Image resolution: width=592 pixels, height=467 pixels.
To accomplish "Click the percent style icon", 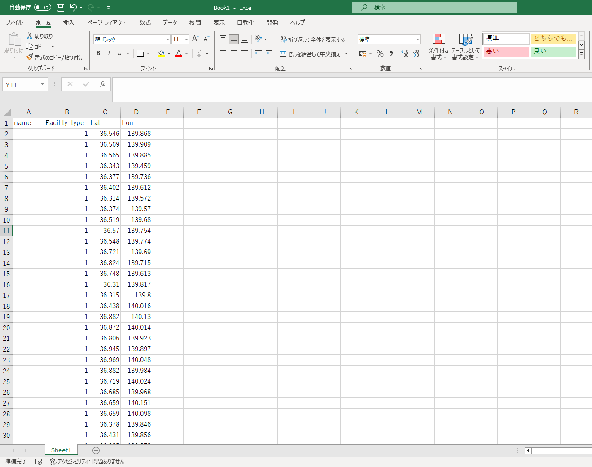I will [380, 54].
